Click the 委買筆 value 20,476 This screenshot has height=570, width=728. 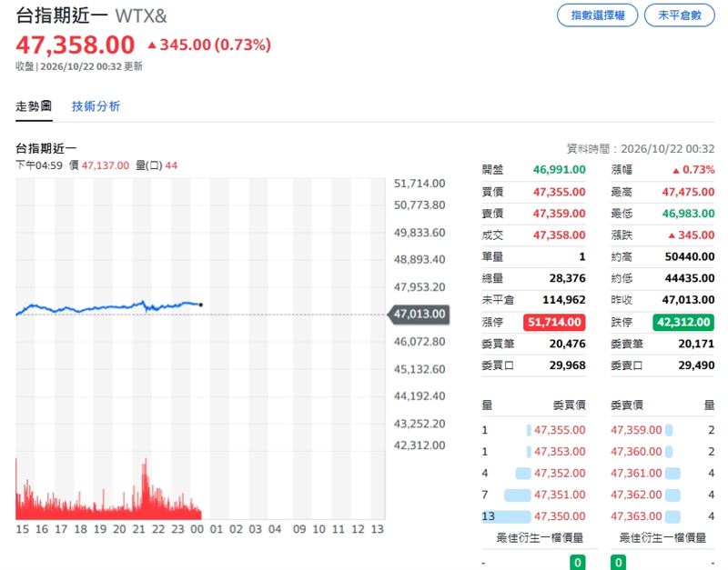(x=567, y=344)
